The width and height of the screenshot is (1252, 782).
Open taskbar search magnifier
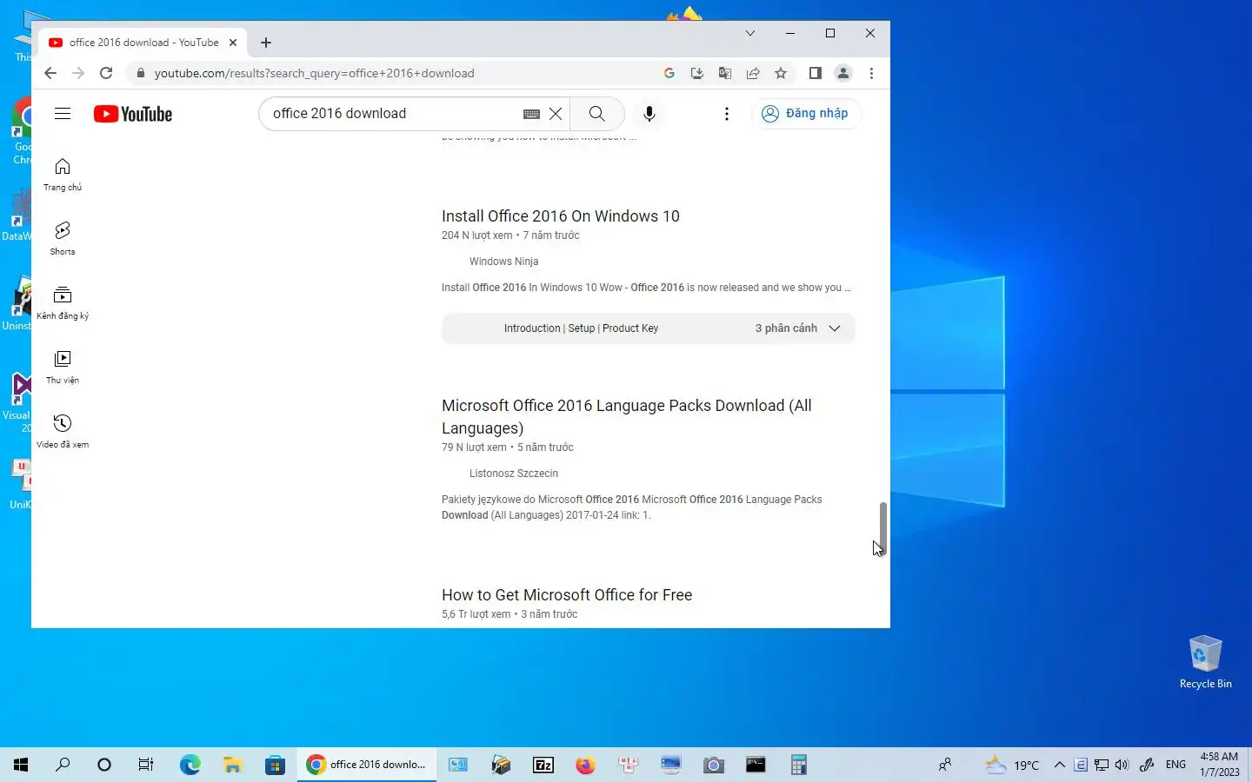(63, 765)
